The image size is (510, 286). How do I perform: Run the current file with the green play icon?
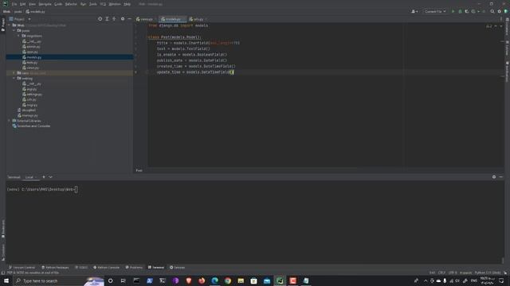[x=453, y=11]
